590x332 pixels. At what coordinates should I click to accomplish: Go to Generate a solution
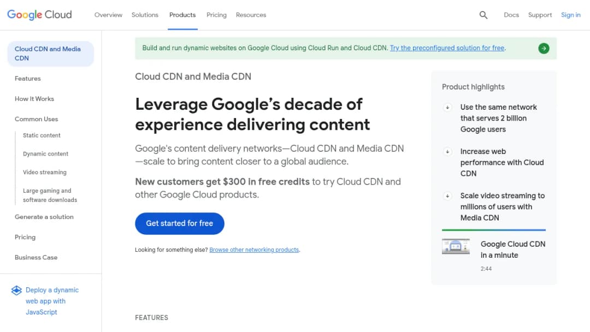click(44, 217)
